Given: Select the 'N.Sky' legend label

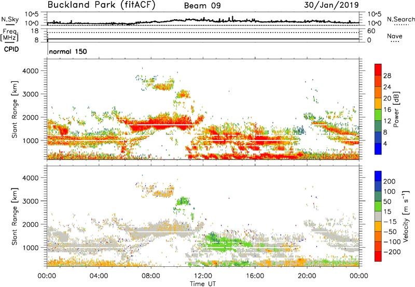Looking at the screenshot, I should pos(10,19).
